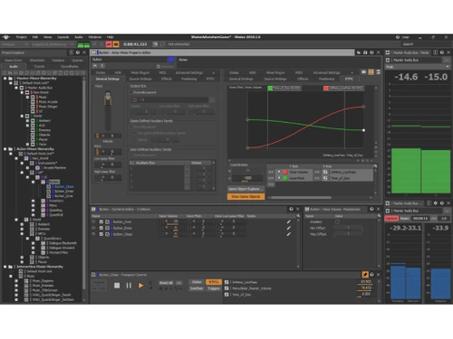The height and width of the screenshot is (339, 453).
Task: Toggle the Enabled checkbox in the Randomizer
Action: pos(337,221)
